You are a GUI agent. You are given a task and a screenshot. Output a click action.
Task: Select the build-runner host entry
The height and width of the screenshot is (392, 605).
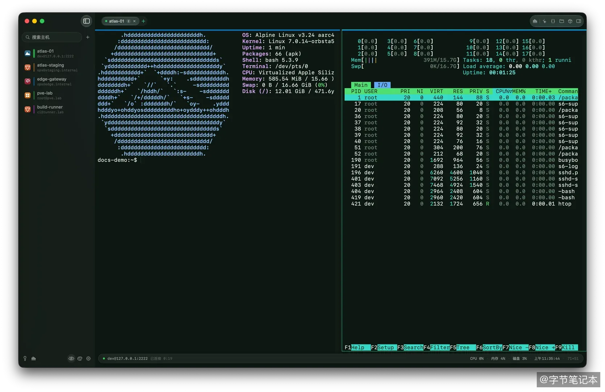click(57, 109)
